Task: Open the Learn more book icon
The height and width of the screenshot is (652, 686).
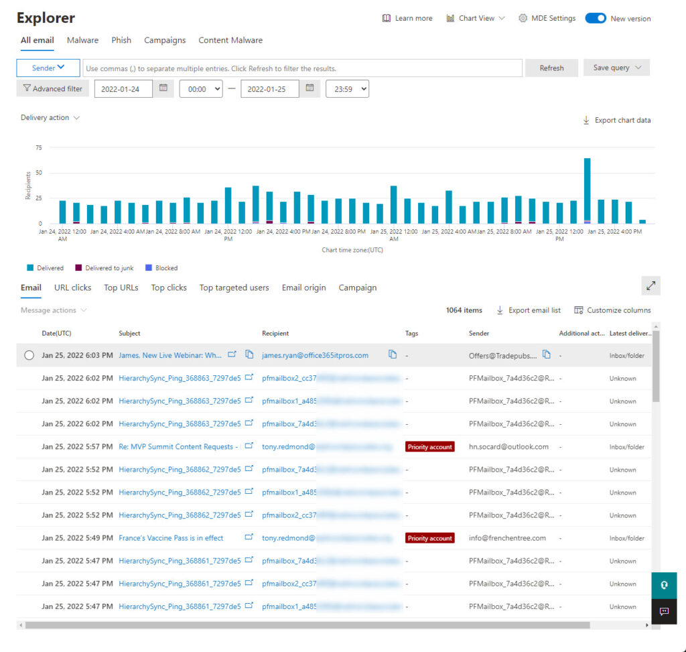Action: click(x=387, y=18)
